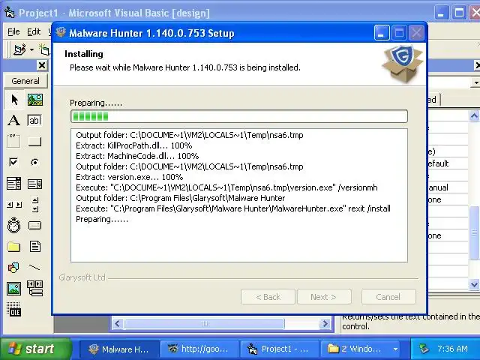Click the Cancel button in setup
The height and width of the screenshot is (360, 480).
[388, 297]
